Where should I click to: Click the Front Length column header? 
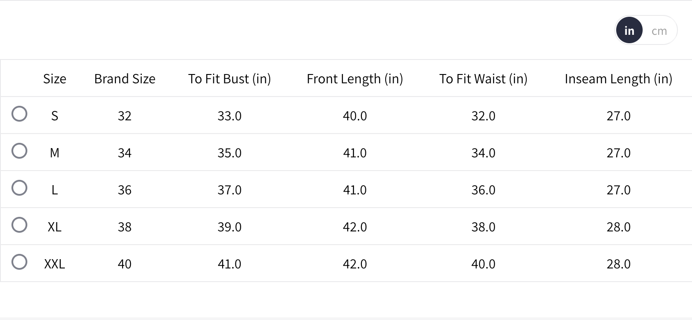355,79
